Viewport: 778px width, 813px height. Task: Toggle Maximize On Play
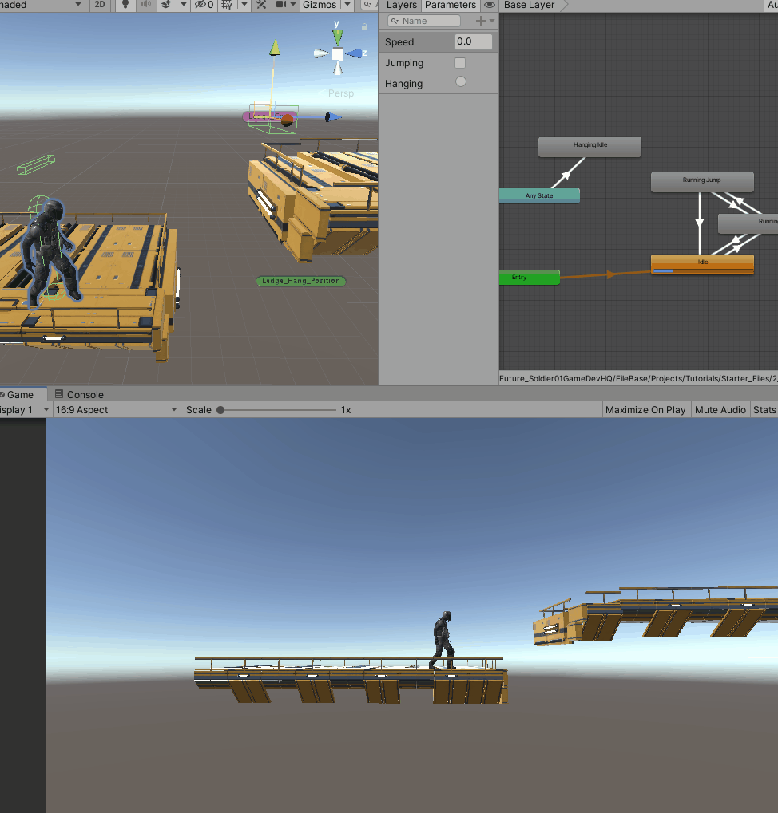645,409
